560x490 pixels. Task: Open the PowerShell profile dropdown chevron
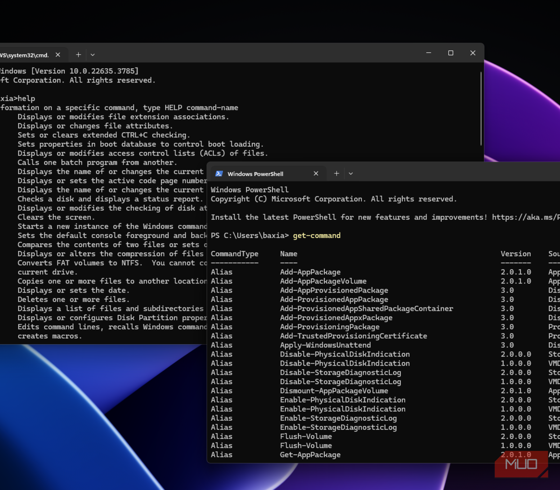tap(351, 174)
